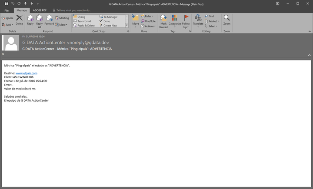The width and height of the screenshot is (313, 189).
Task: Mark message as Unread
Action: pyautogui.click(x=163, y=21)
